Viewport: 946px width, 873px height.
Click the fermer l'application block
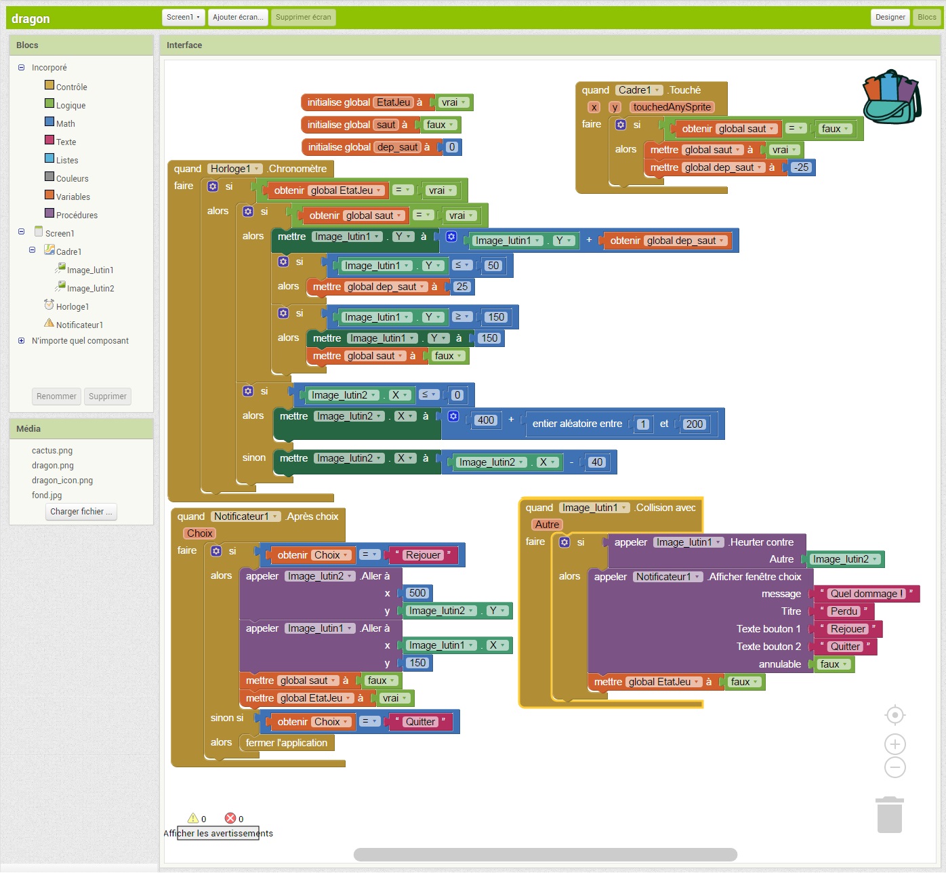287,743
